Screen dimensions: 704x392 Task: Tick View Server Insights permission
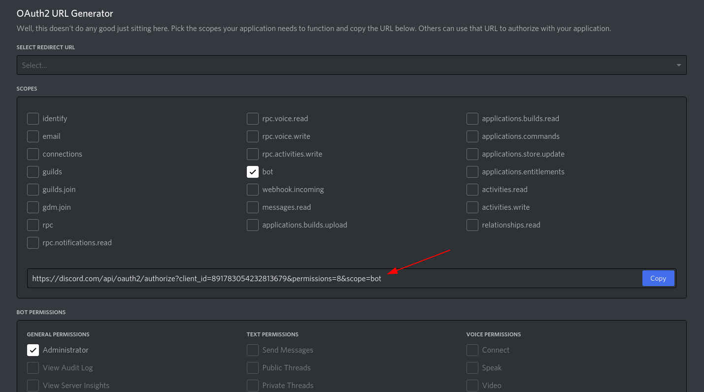(33, 386)
